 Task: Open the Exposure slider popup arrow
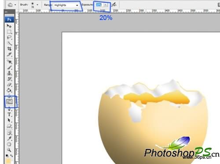[106, 5]
